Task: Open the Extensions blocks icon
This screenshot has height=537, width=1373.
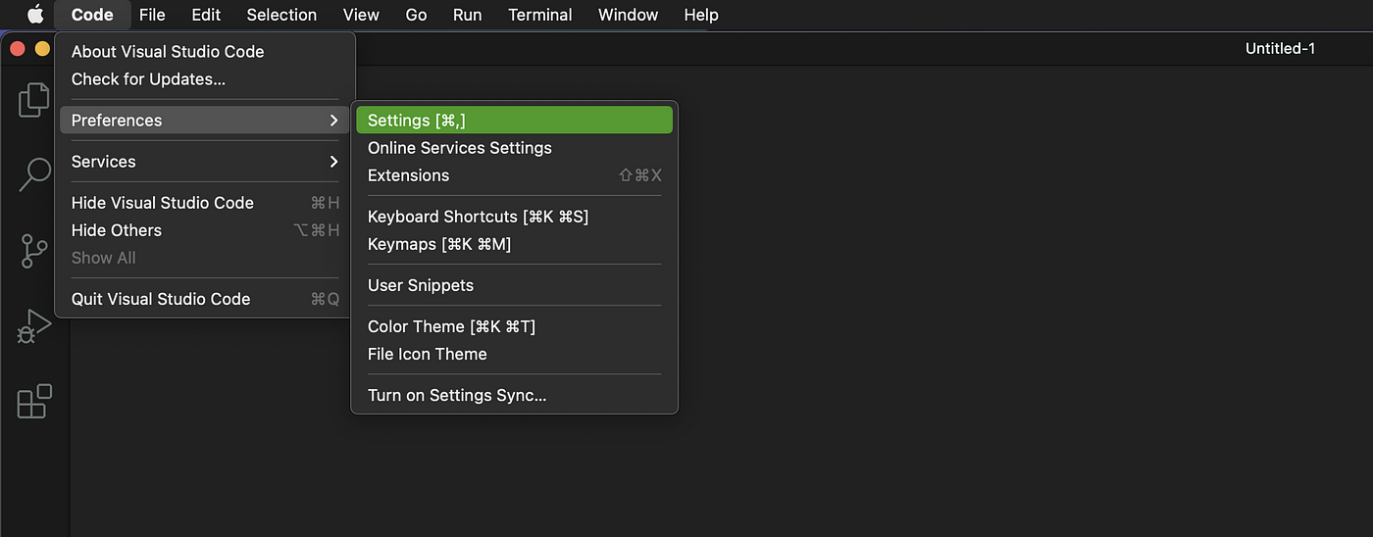Action: [34, 402]
